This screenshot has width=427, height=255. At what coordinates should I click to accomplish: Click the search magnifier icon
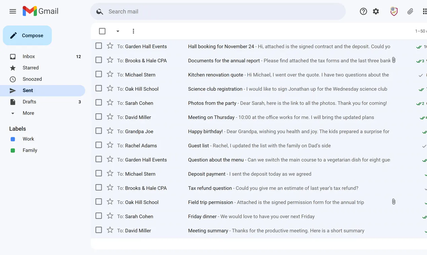[x=100, y=12]
